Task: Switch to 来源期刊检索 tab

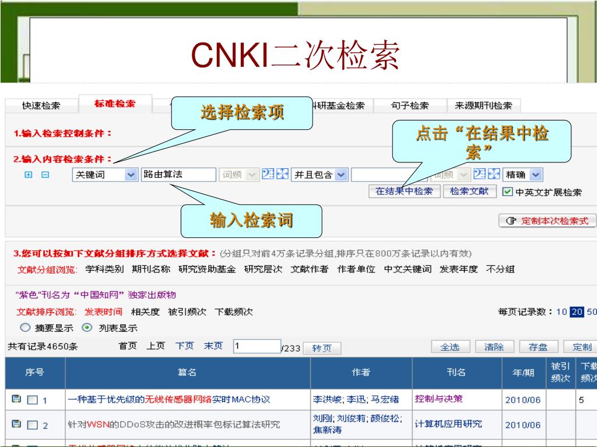Action: tap(483, 106)
